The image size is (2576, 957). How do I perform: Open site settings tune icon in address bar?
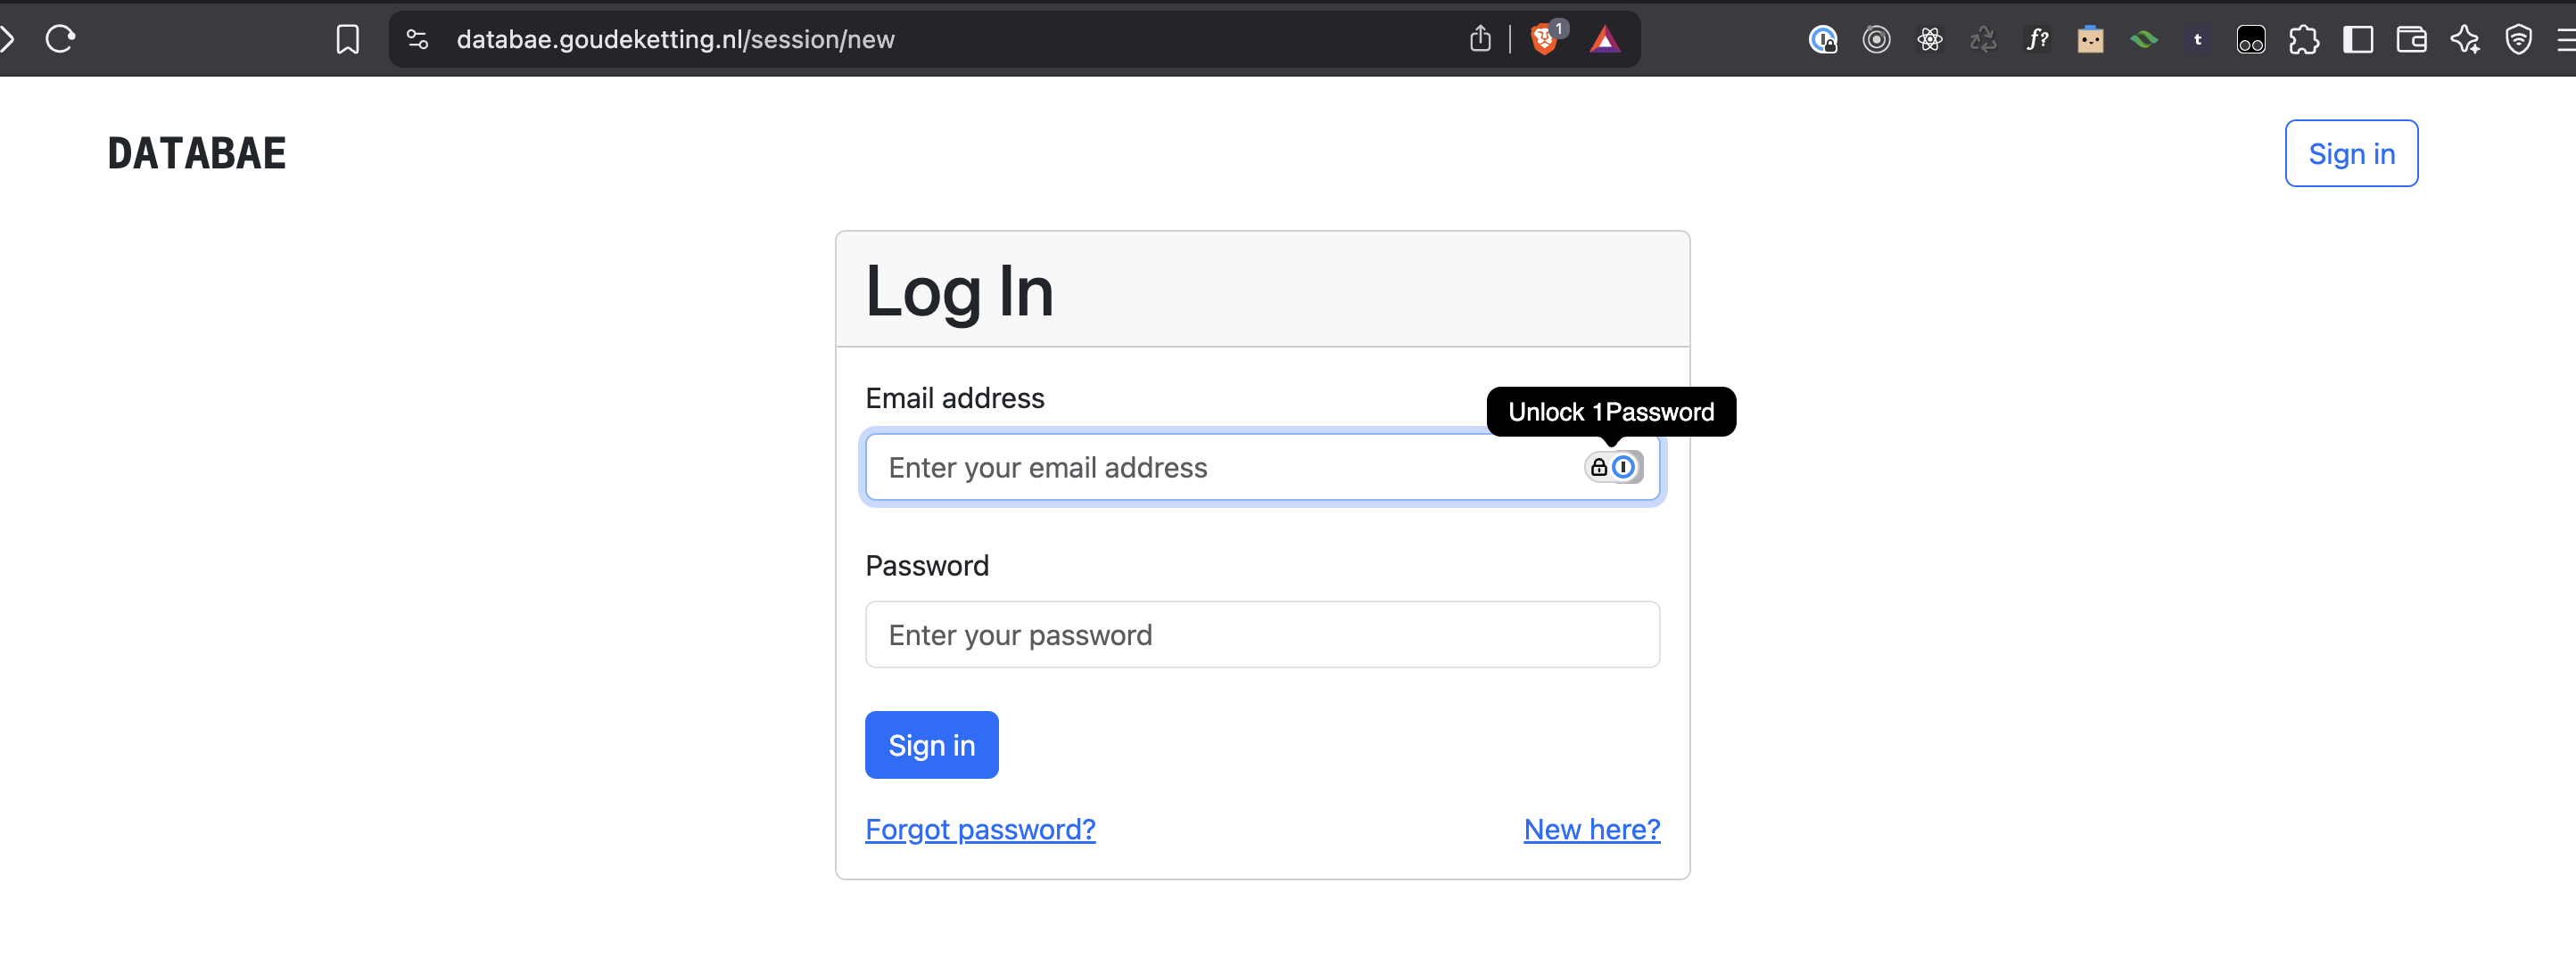pyautogui.click(x=416, y=39)
